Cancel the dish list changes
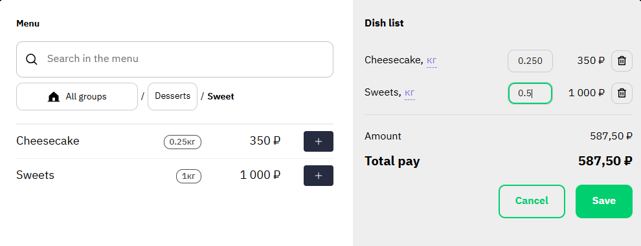The height and width of the screenshot is (246, 641). (532, 201)
